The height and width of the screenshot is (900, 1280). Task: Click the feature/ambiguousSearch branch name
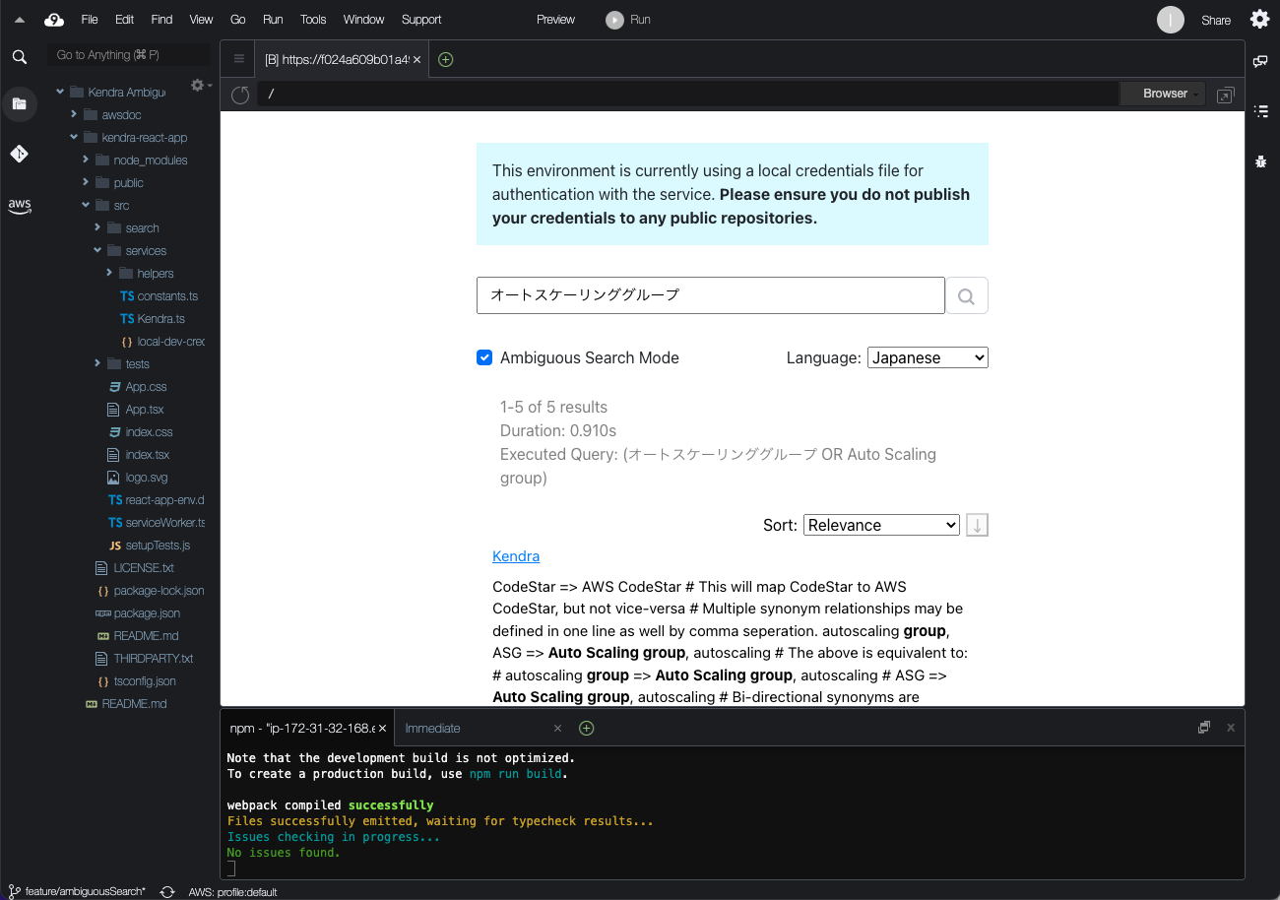[86, 892]
